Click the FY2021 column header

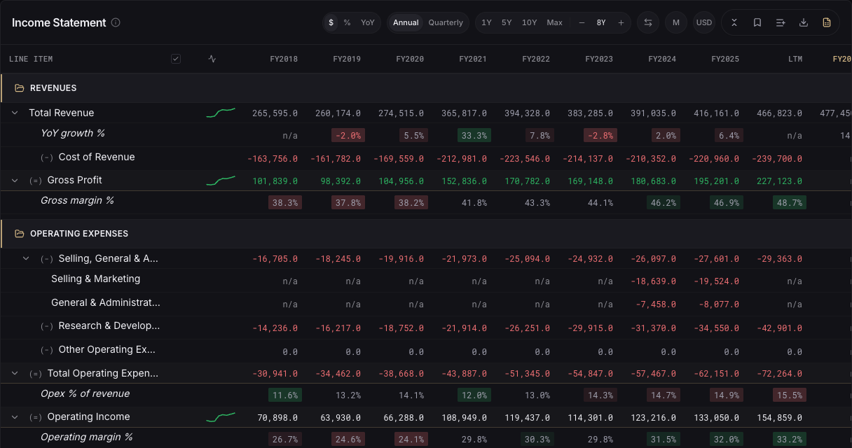click(x=473, y=59)
